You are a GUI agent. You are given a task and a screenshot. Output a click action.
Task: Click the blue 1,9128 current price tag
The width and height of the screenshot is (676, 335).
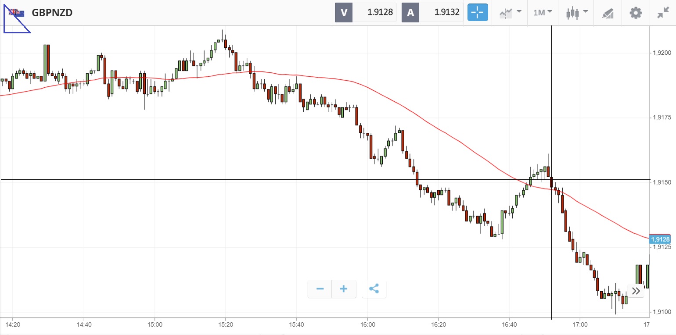click(661, 239)
